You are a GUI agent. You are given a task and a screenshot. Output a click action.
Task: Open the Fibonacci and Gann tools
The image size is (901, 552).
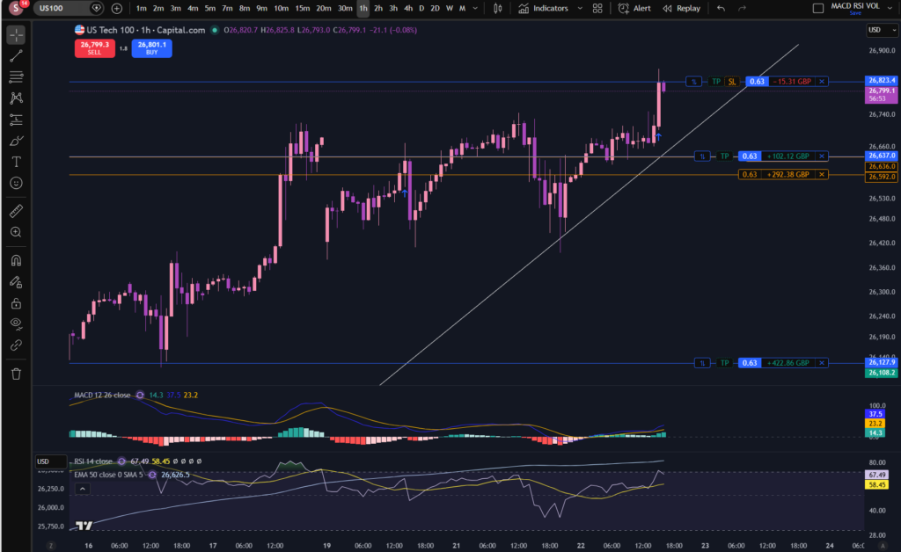[x=16, y=76]
